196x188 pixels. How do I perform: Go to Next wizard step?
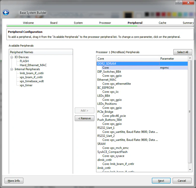161,181
